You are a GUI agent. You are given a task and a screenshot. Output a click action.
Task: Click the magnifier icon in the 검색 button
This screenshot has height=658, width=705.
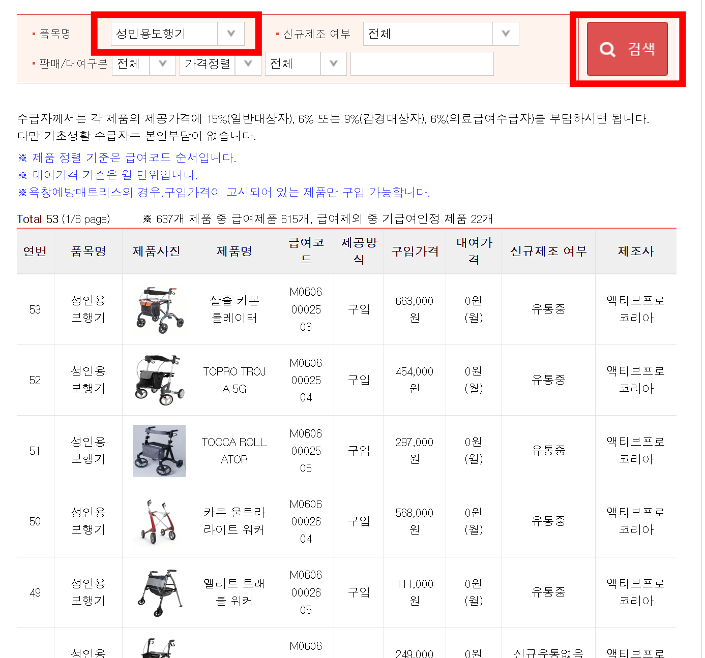coord(607,49)
